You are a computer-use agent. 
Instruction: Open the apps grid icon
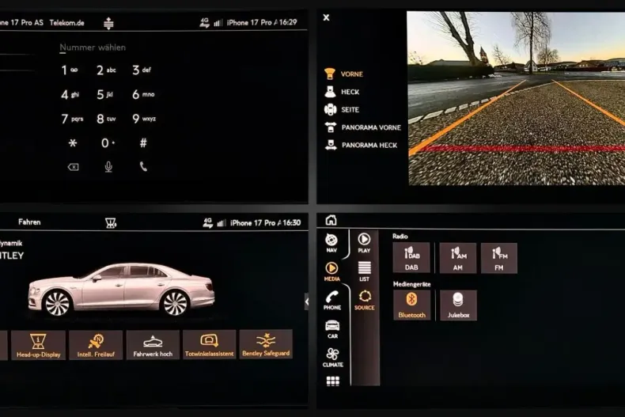pyautogui.click(x=332, y=381)
